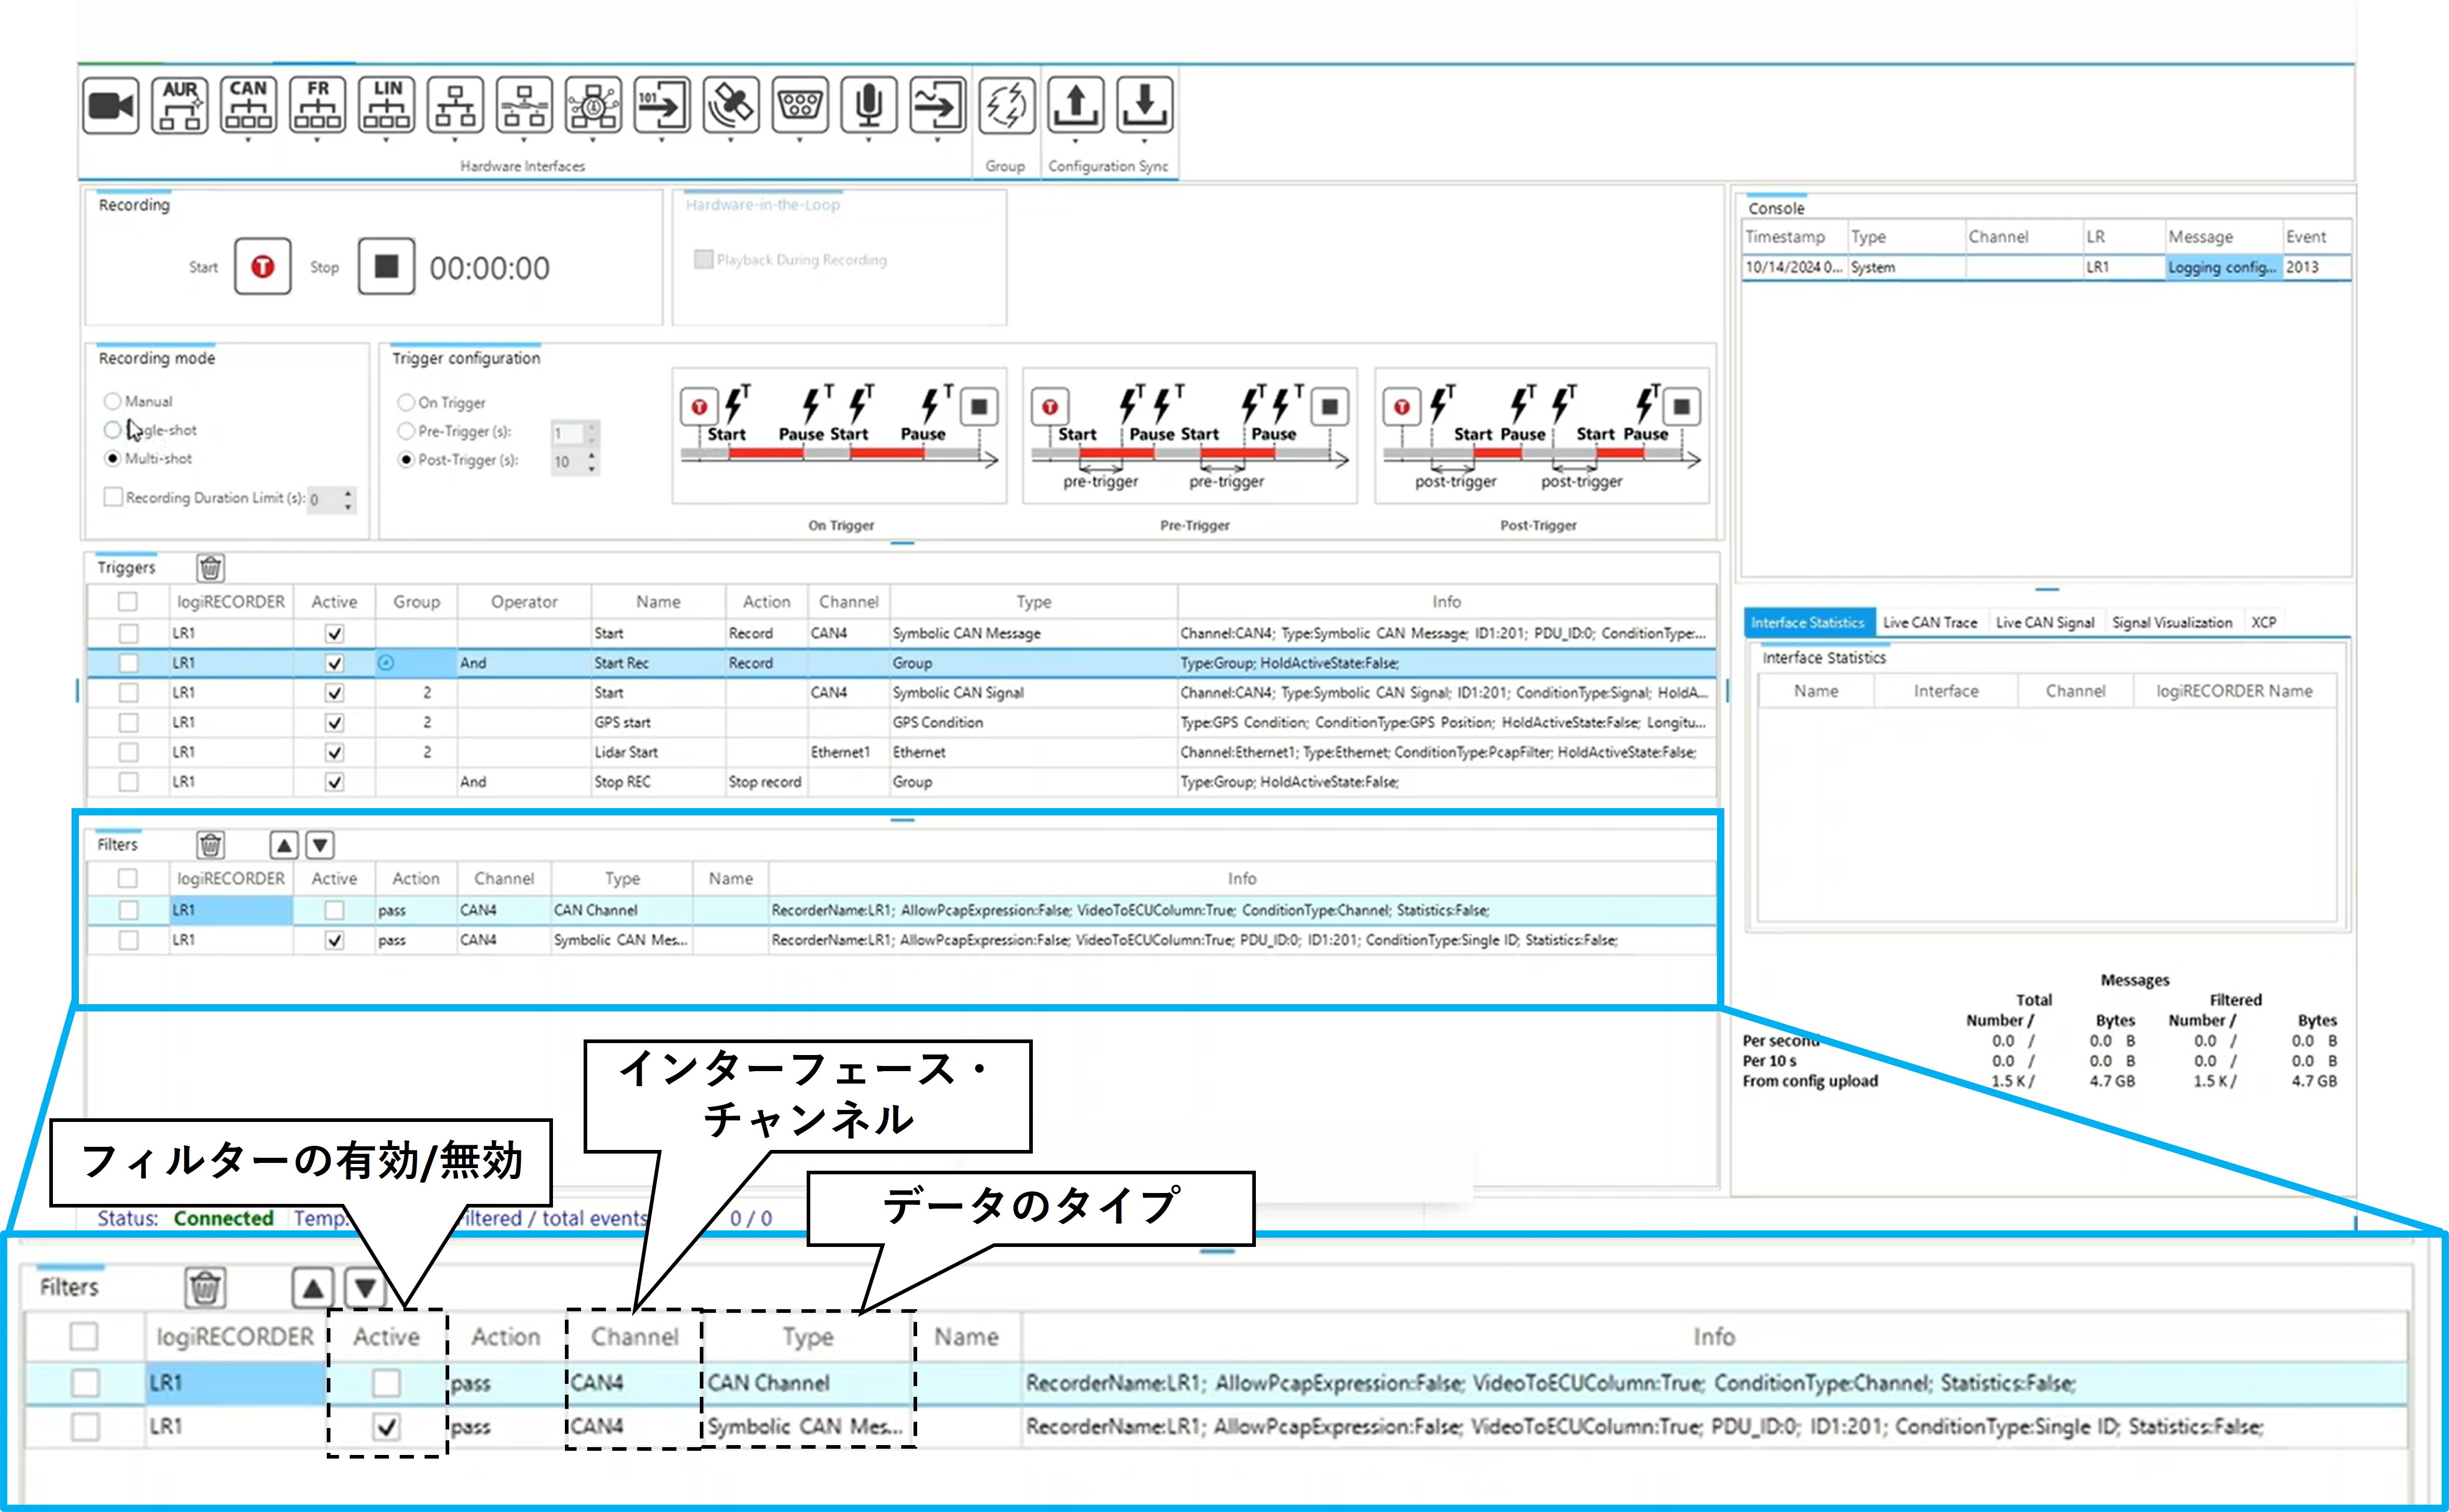Switch to the XCP tab
The image size is (2449, 1512).
pos(2264,622)
